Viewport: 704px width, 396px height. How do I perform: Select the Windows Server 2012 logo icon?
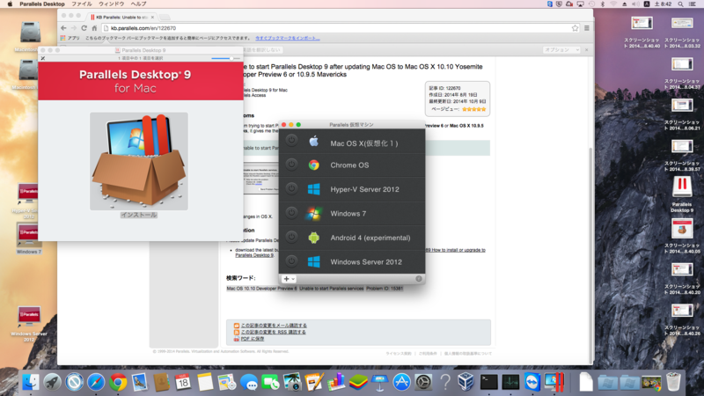(314, 261)
